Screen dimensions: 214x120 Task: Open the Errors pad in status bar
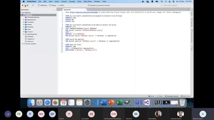pos(151,96)
